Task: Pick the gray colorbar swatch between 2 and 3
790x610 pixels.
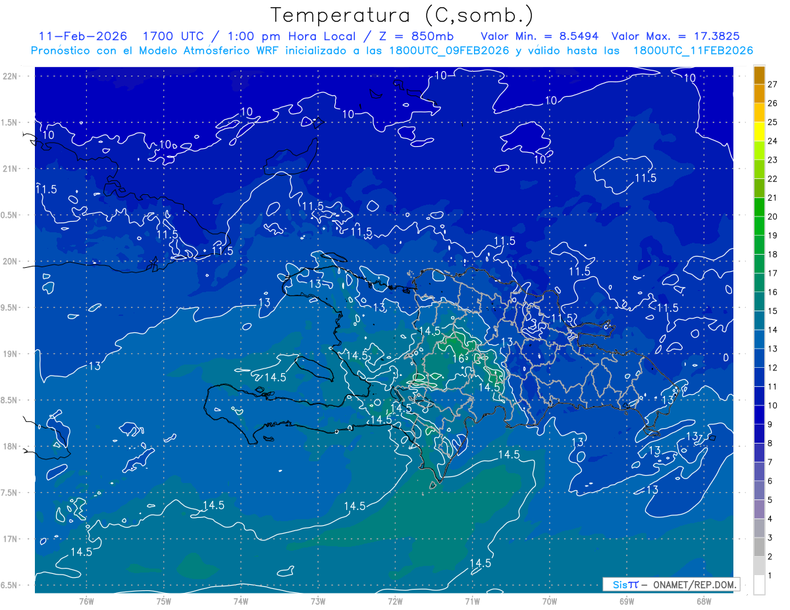Action: (760, 547)
